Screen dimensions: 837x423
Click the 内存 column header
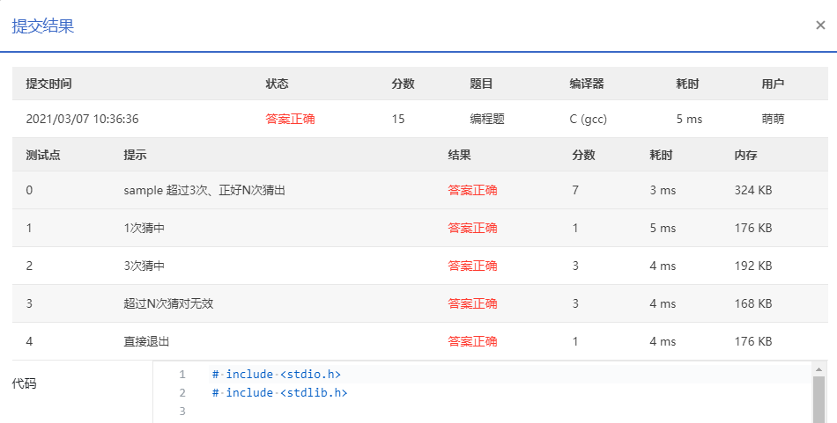745,155
